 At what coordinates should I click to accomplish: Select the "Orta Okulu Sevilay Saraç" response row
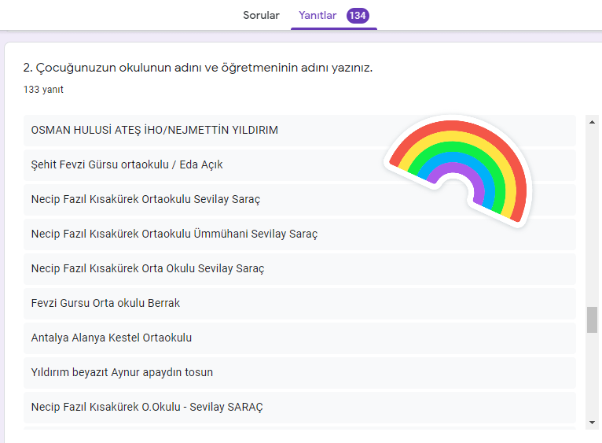tap(148, 268)
